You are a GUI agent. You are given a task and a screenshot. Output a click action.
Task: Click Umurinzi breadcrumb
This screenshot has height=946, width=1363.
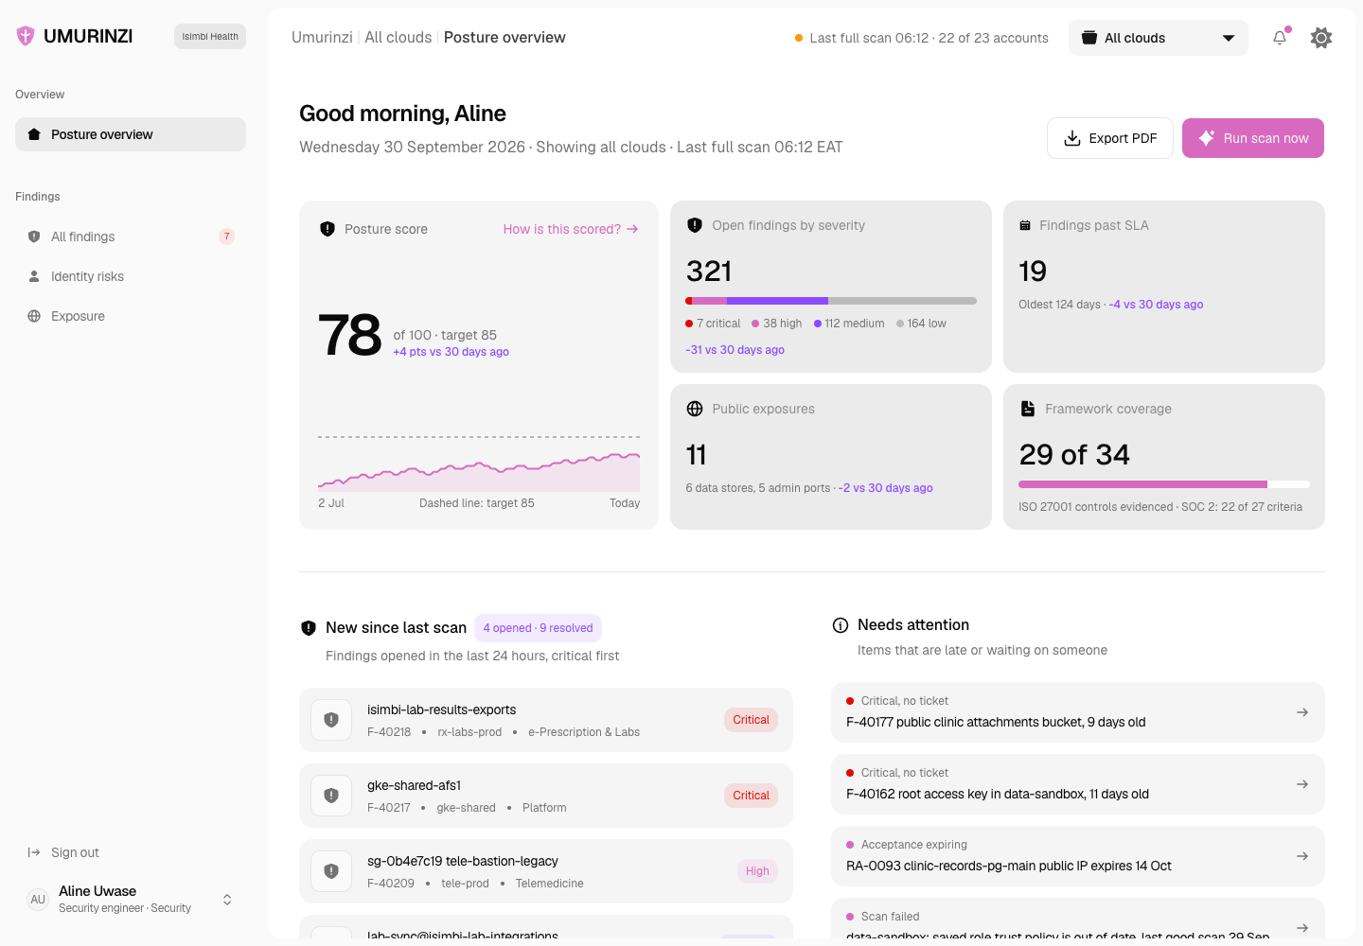[322, 38]
